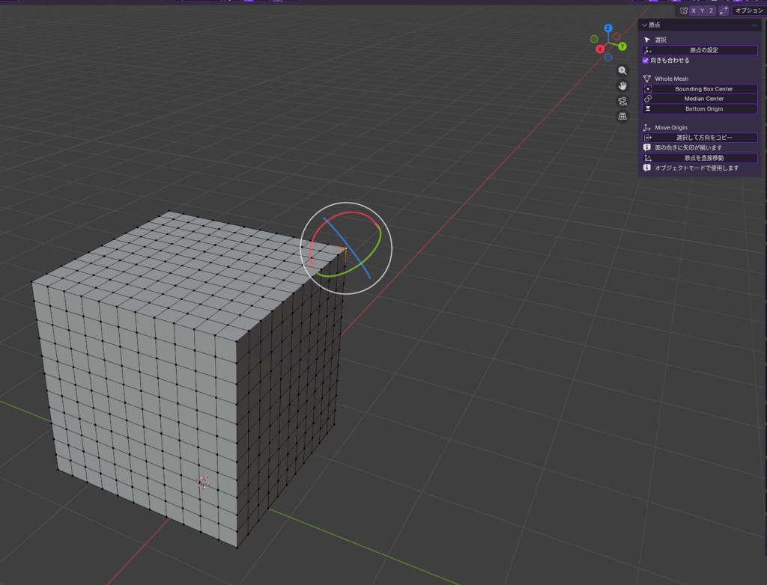Screen dimensions: 767x585
Task: Toggle Z axis mirror button
Action: tap(712, 10)
